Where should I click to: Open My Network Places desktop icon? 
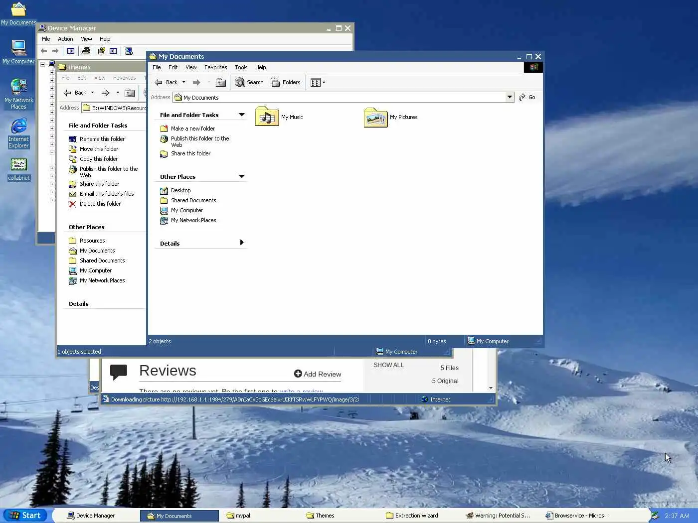[x=19, y=94]
